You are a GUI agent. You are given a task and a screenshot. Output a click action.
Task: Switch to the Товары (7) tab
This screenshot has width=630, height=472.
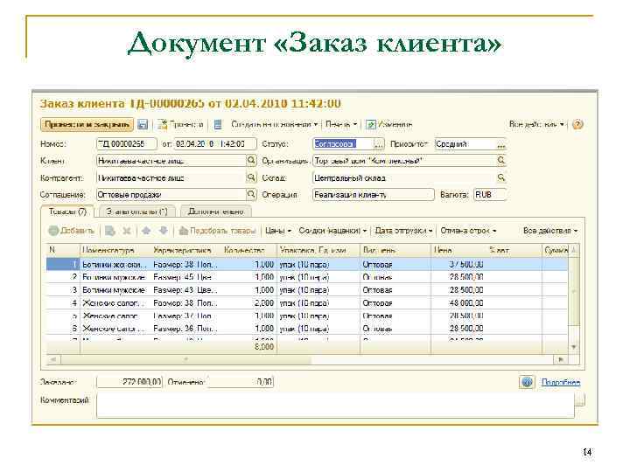click(67, 212)
